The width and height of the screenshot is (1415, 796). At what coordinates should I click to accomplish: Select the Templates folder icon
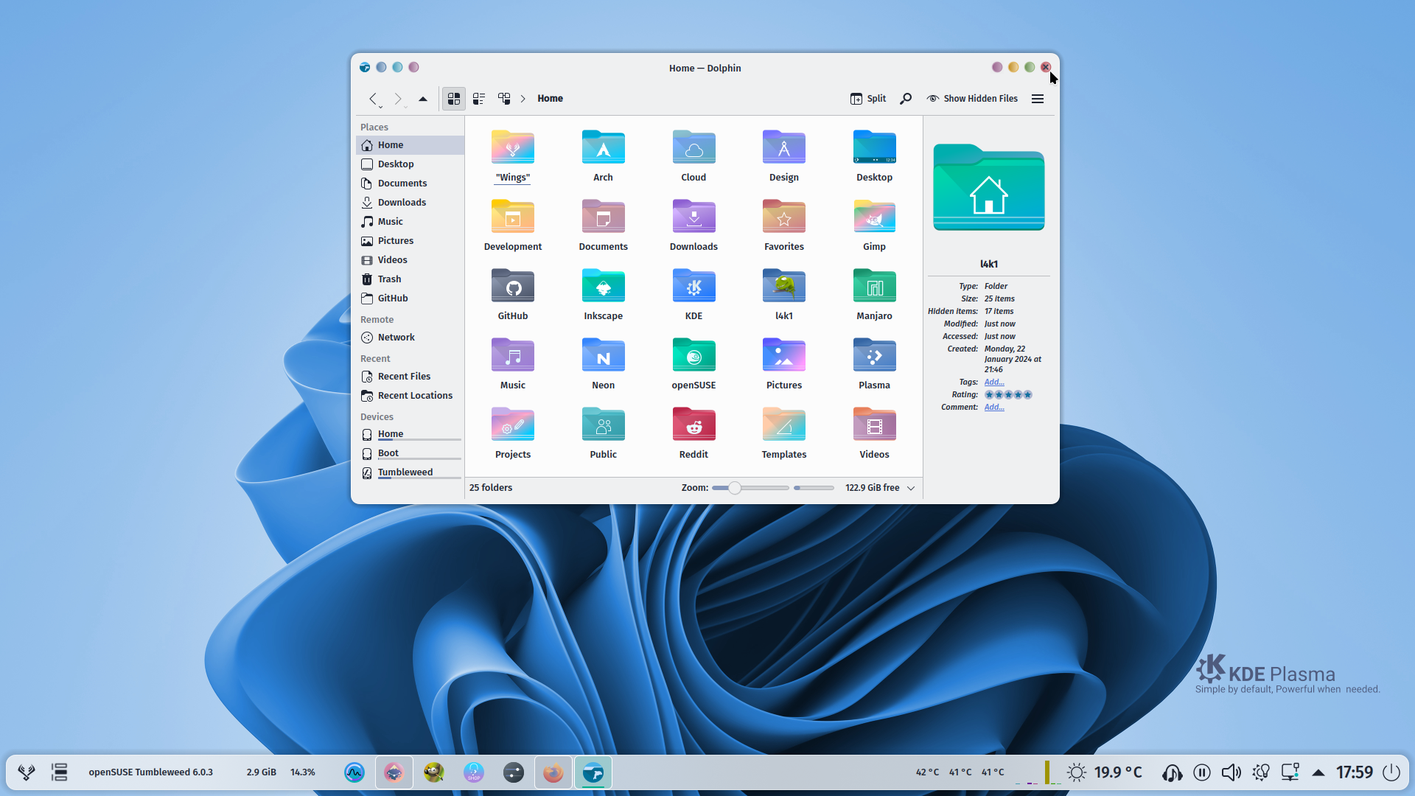[x=784, y=425]
